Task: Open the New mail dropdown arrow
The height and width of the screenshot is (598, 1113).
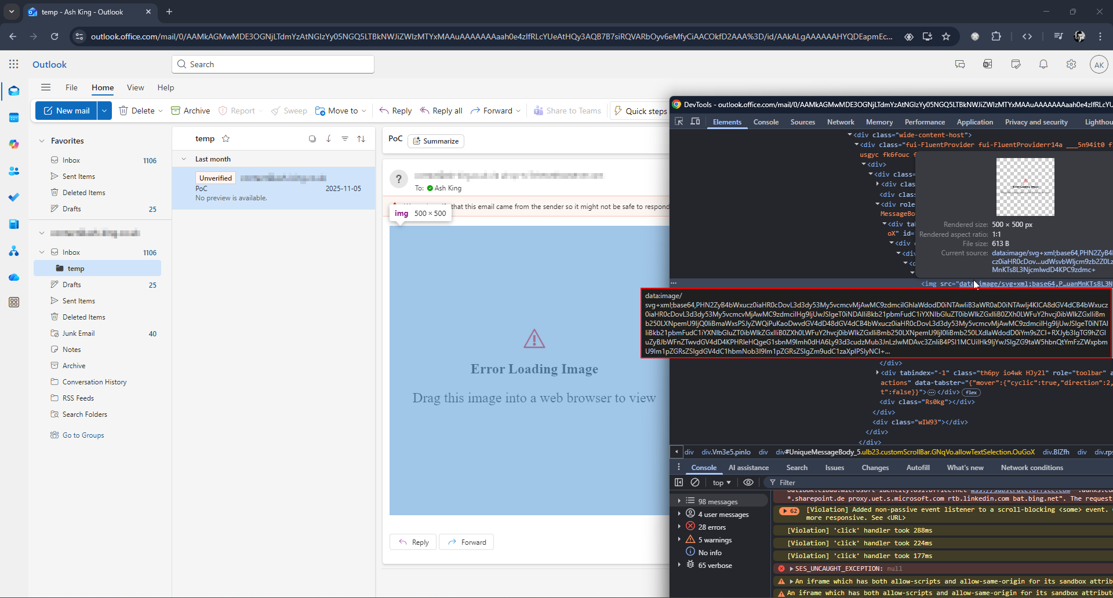Action: point(104,111)
